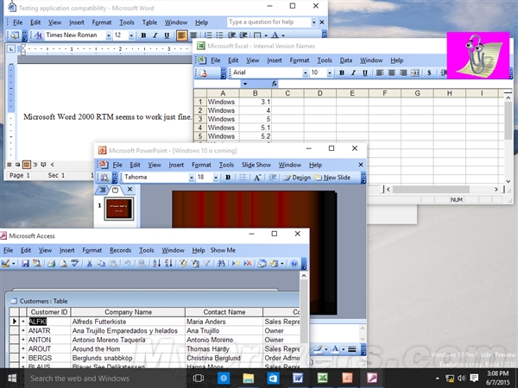Click Word help question input box
The width and height of the screenshot is (518, 388).
pyautogui.click(x=268, y=22)
